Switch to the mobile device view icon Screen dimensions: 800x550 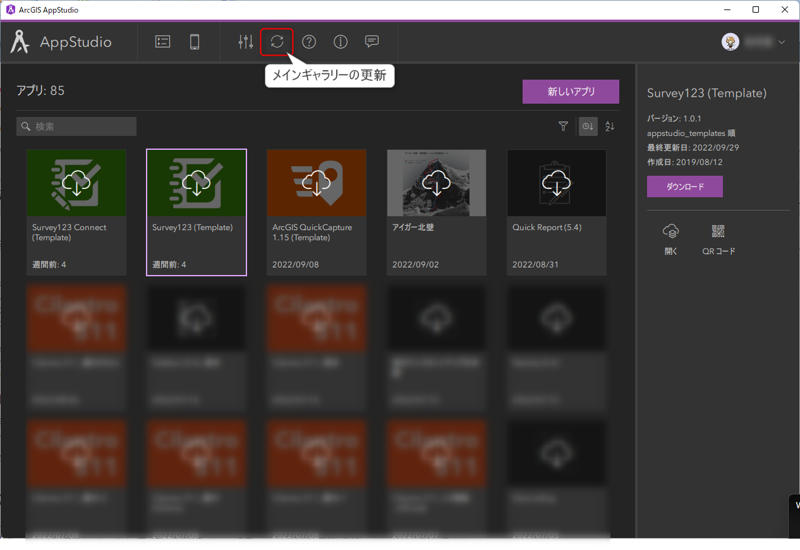tap(195, 42)
